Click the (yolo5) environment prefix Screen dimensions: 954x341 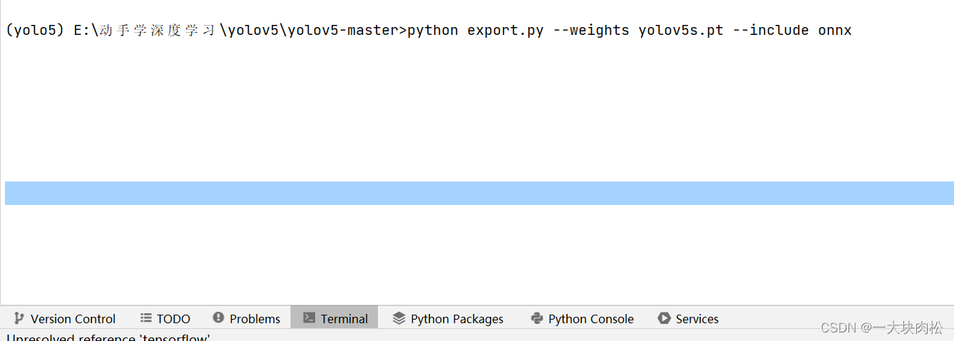34,30
